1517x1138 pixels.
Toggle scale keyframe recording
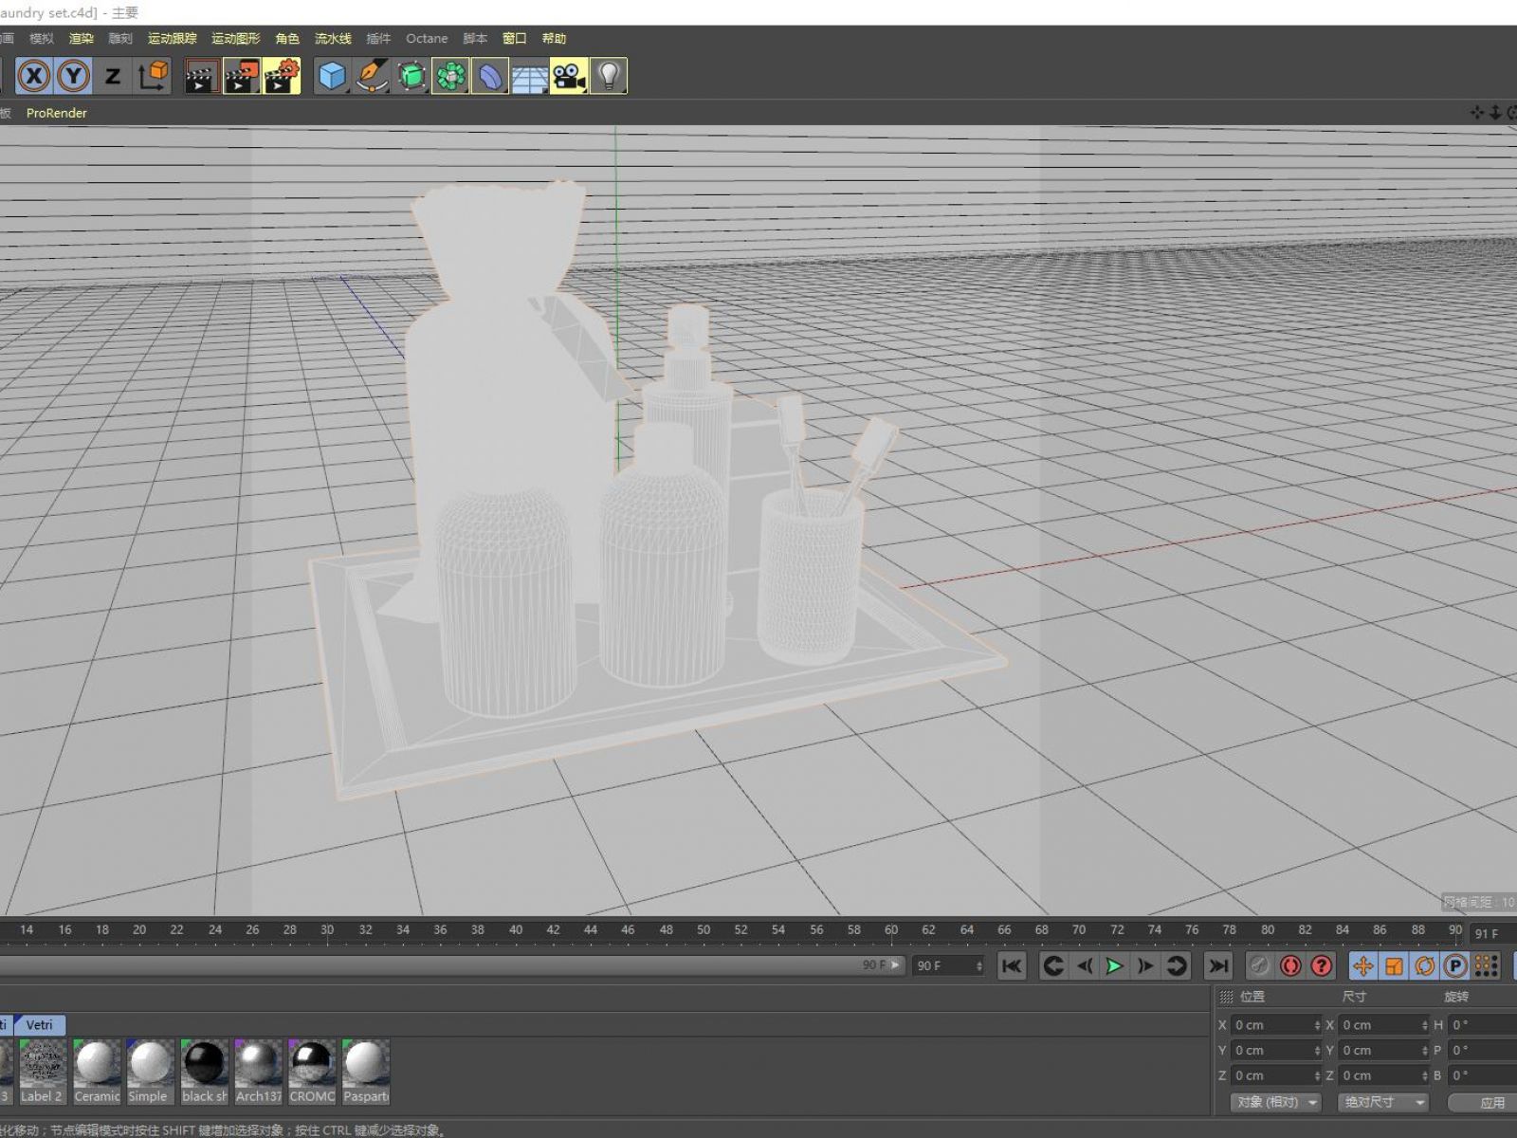click(x=1394, y=966)
